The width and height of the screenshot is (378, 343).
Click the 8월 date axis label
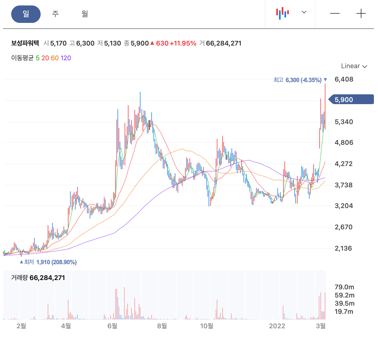pos(162,326)
